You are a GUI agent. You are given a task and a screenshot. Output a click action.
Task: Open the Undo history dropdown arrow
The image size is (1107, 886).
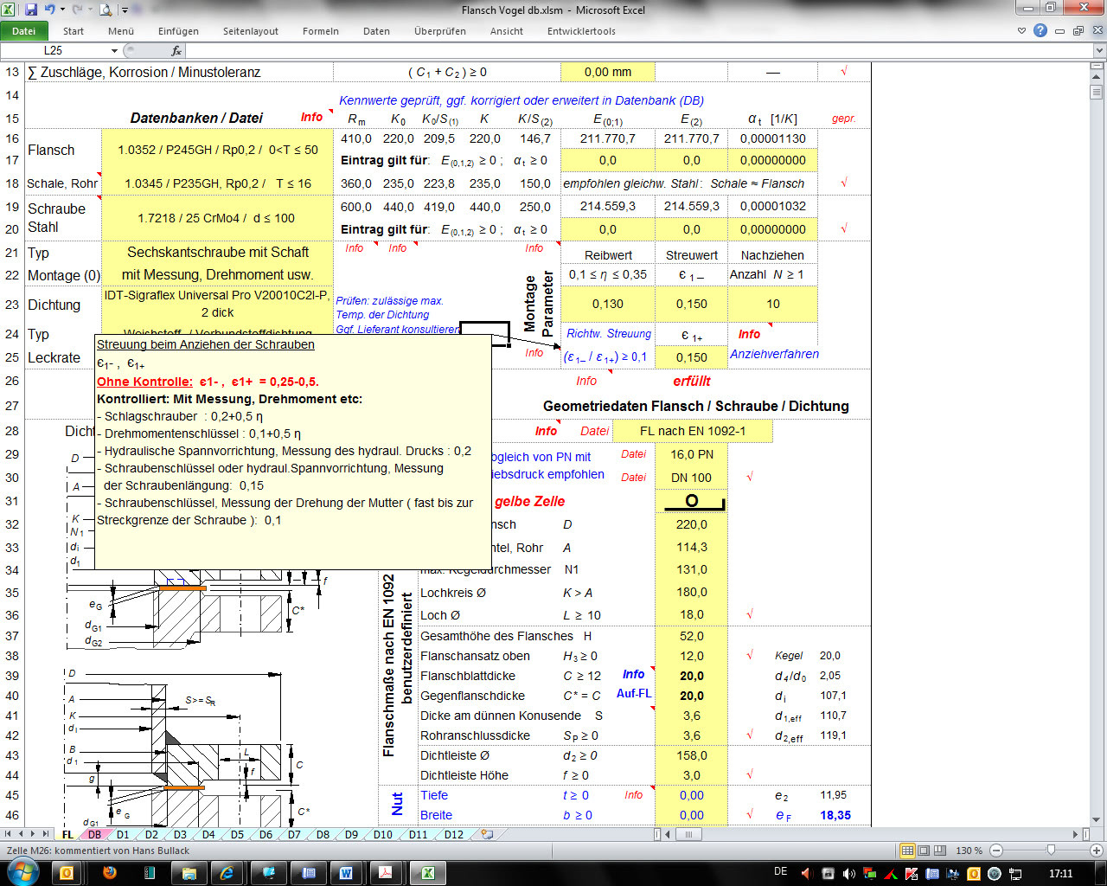pyautogui.click(x=62, y=10)
